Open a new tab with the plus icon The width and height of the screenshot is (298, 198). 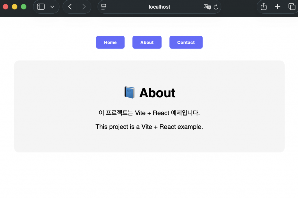tap(278, 7)
